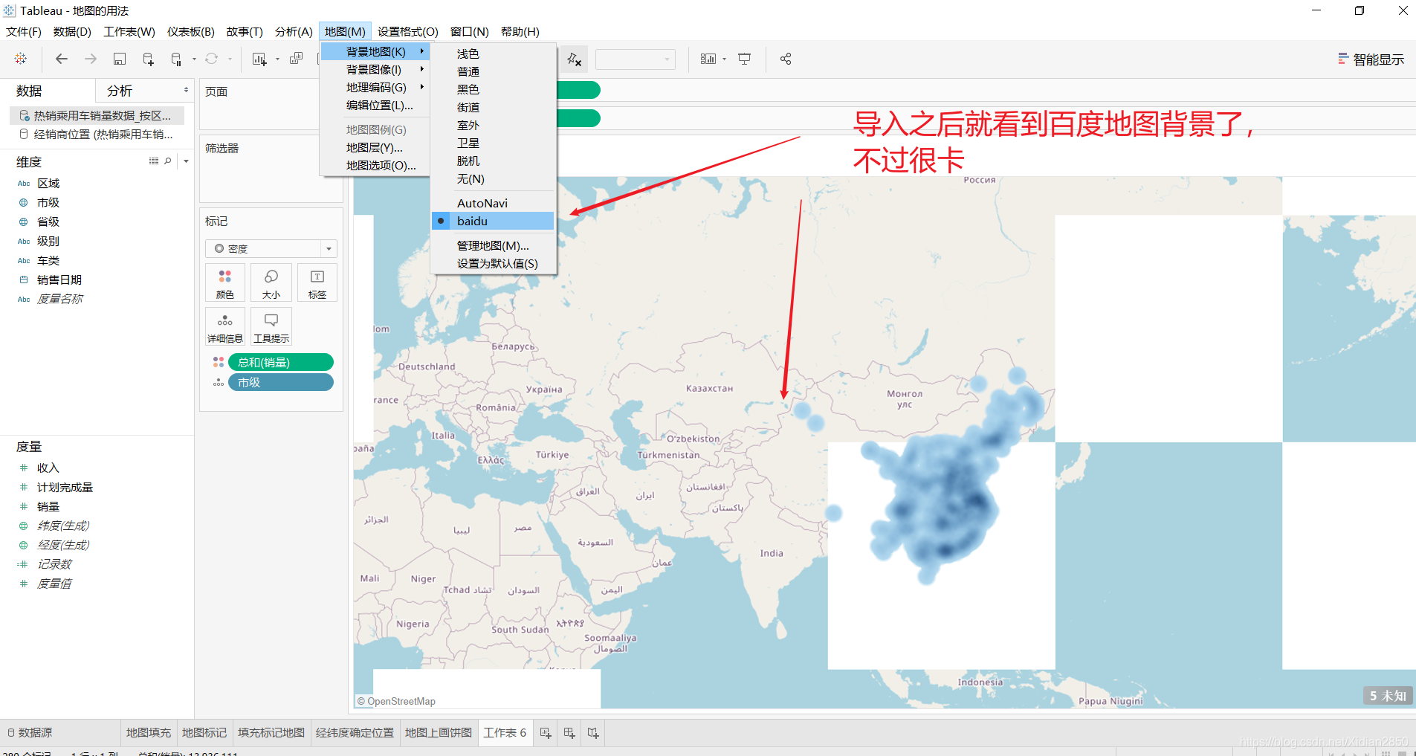This screenshot has height=756, width=1416.
Task: Click the dimensions view-as-list icon
Action: tap(154, 161)
